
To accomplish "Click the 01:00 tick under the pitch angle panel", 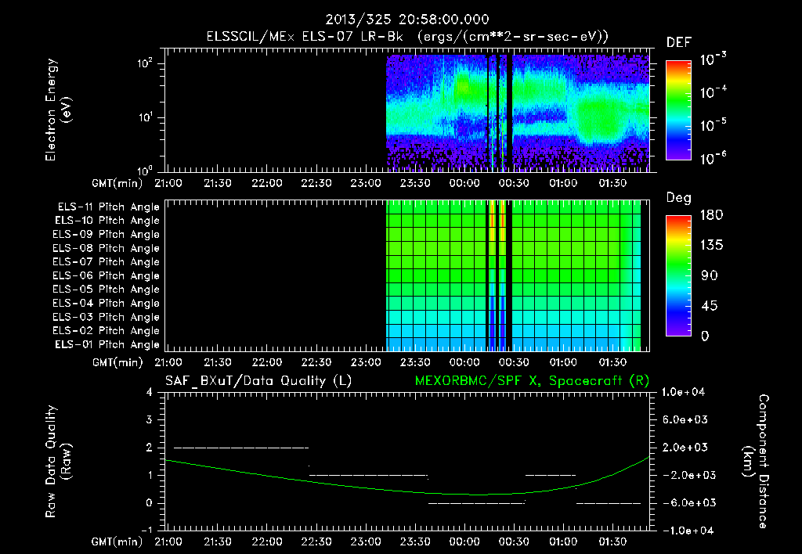I will click(562, 362).
